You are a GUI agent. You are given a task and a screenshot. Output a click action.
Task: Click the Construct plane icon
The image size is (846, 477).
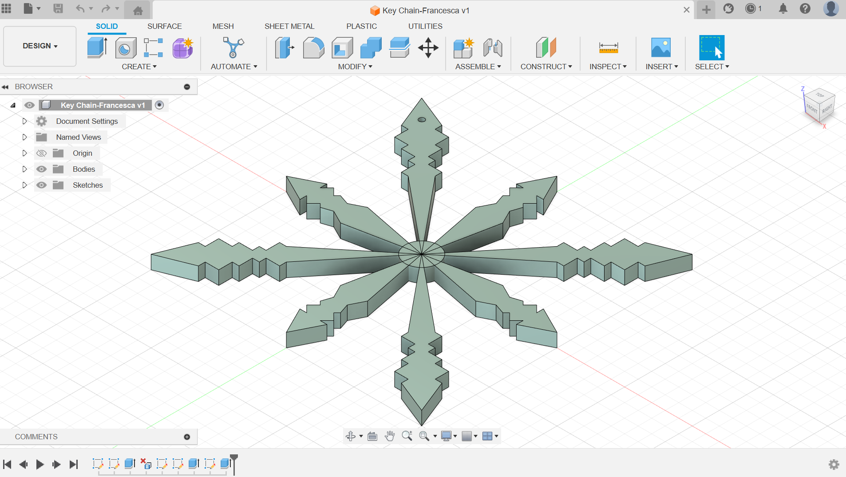pyautogui.click(x=546, y=47)
